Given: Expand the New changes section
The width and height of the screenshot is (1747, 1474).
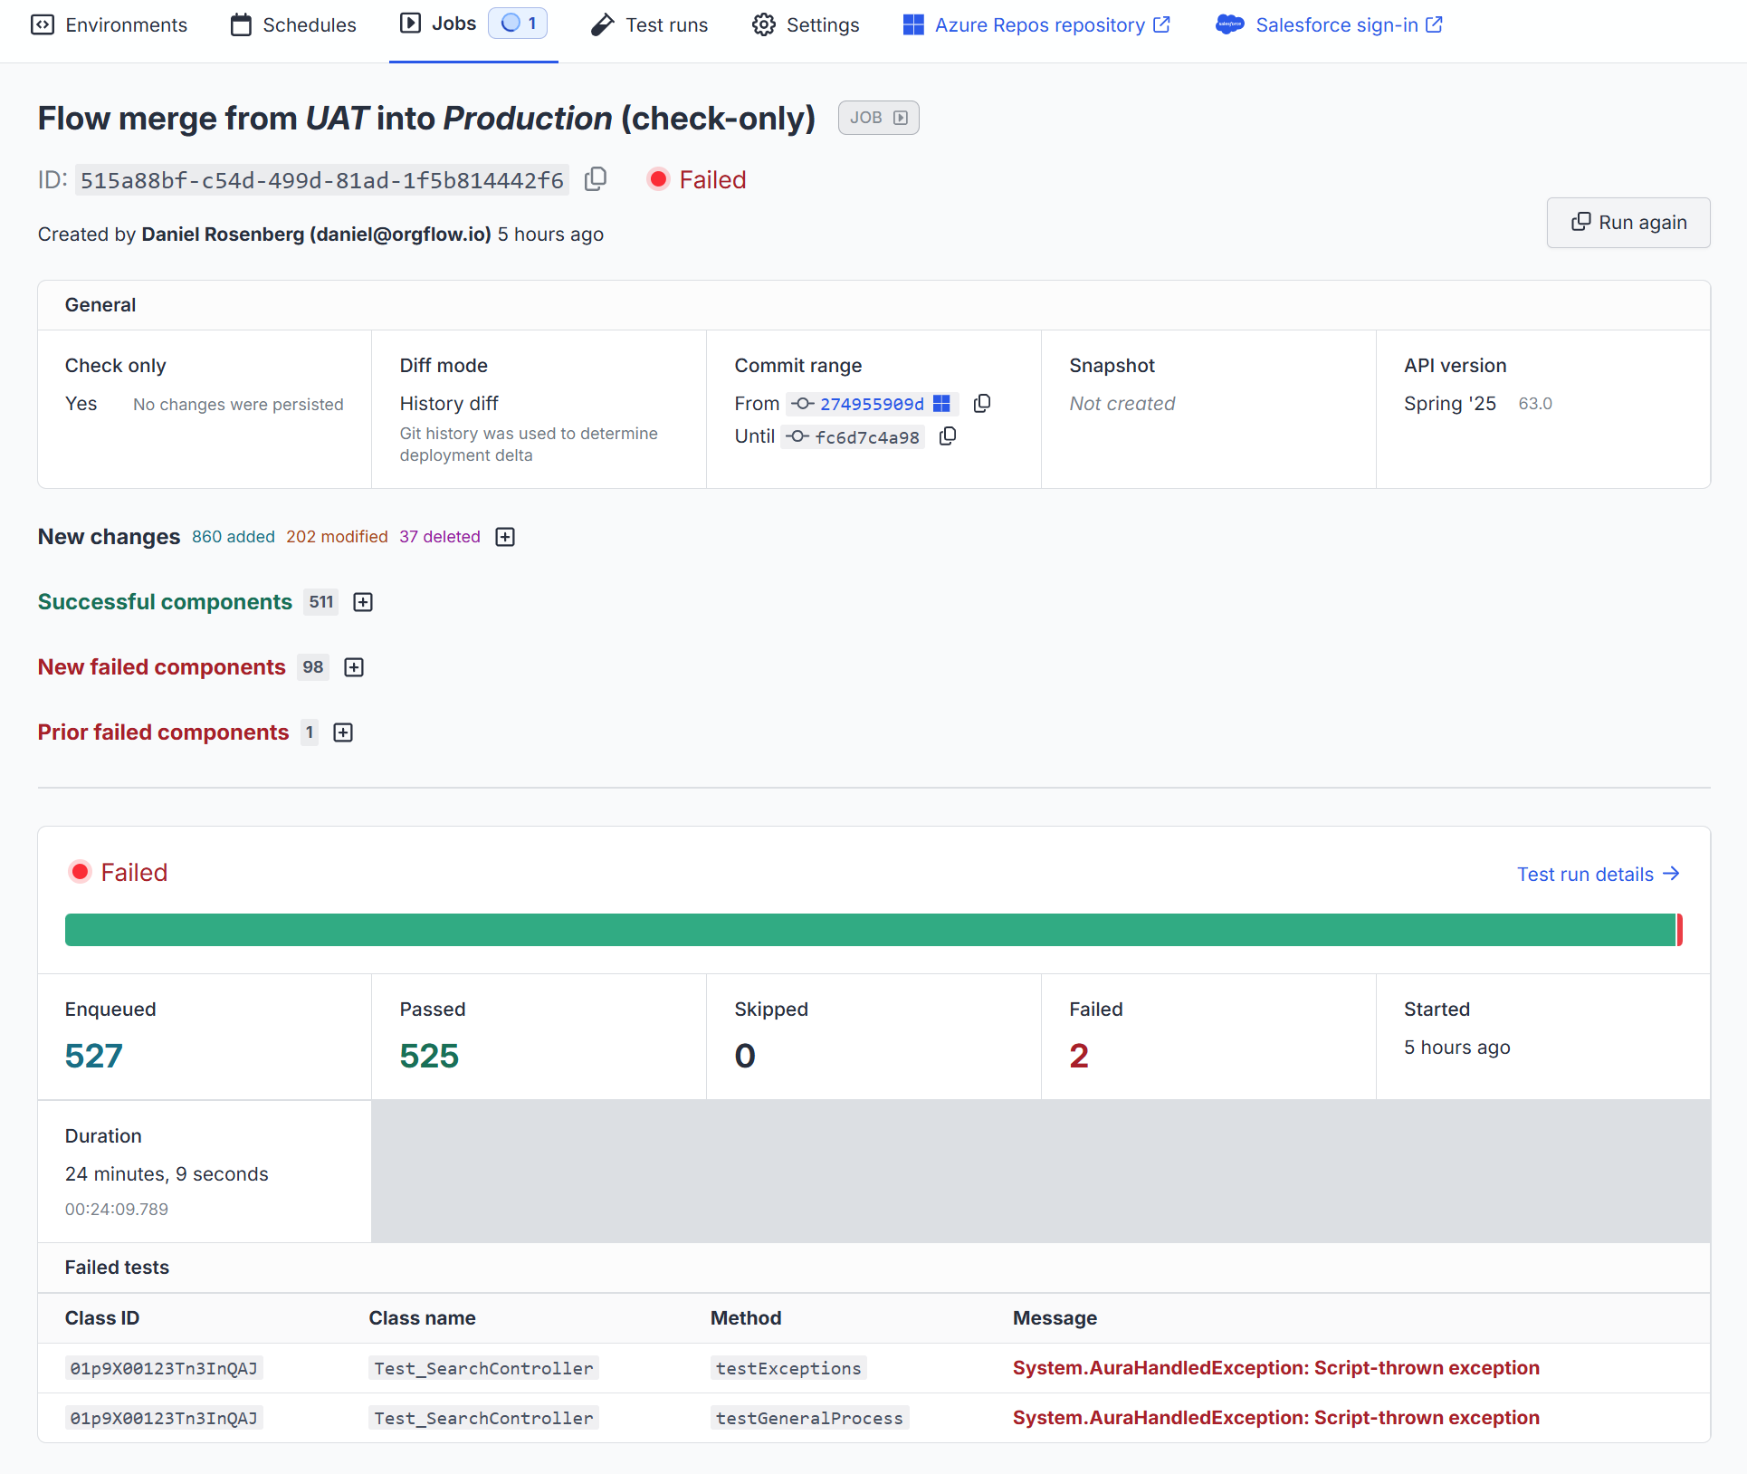Looking at the screenshot, I should pos(505,537).
